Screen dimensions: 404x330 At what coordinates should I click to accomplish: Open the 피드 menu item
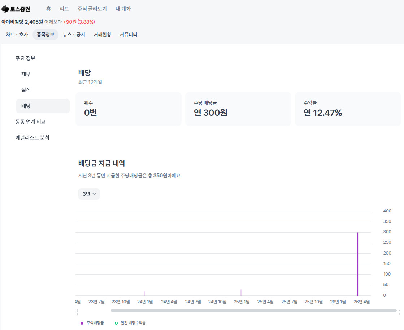(64, 9)
